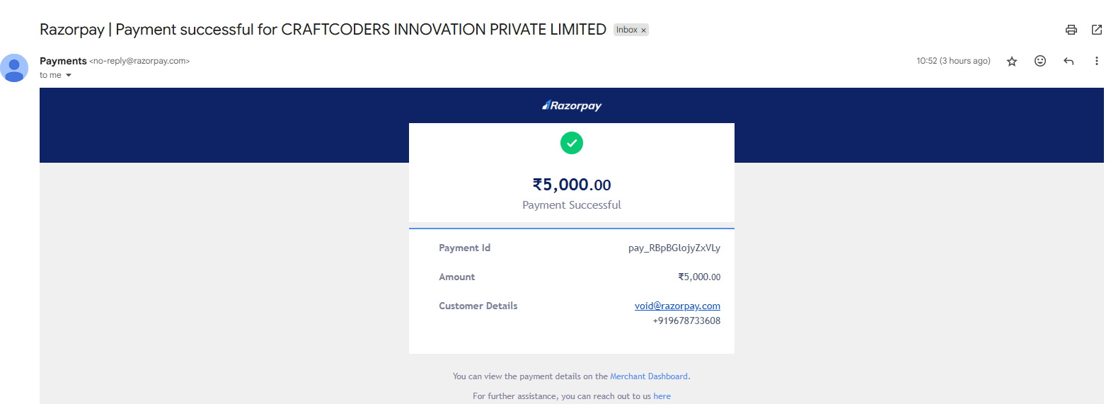The height and width of the screenshot is (404, 1111).
Task: Click the Razorpay logo in the banner
Action: (572, 105)
